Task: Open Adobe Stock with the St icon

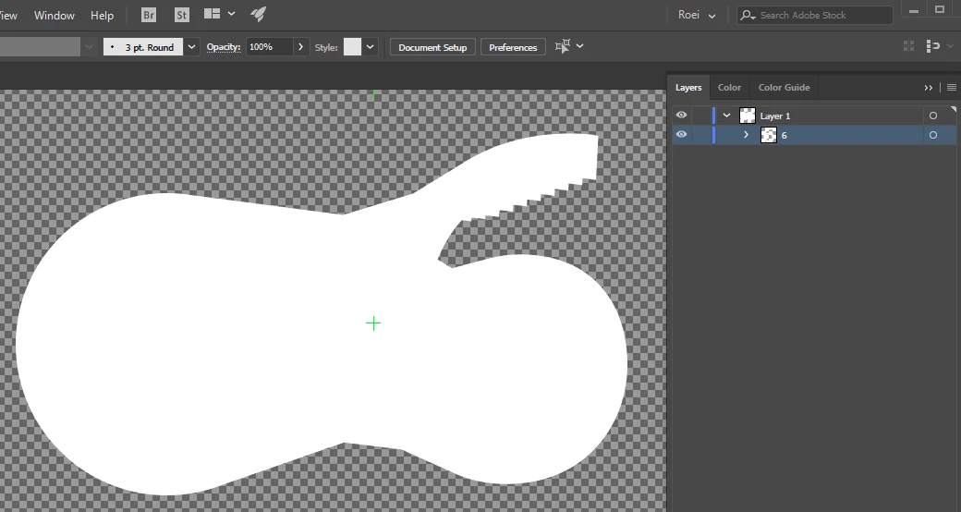Action: pyautogui.click(x=181, y=15)
